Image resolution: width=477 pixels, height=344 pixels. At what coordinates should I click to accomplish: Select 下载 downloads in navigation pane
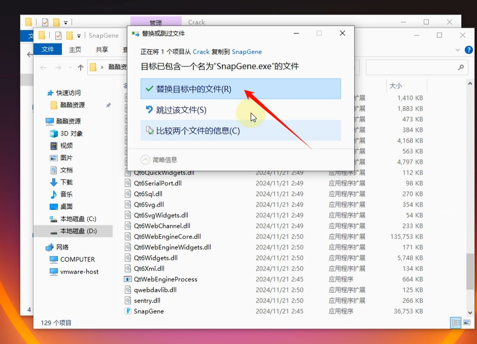[66, 182]
